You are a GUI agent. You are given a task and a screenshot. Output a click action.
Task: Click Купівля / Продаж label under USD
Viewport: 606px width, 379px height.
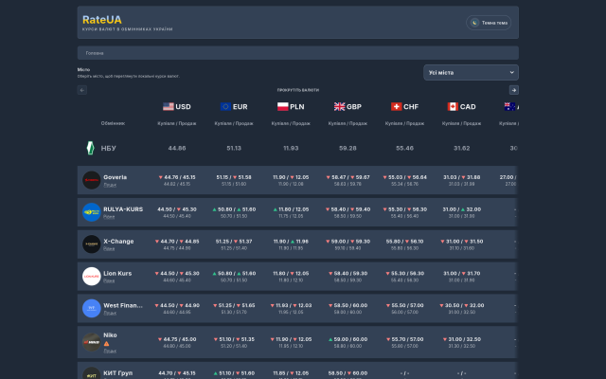(177, 124)
